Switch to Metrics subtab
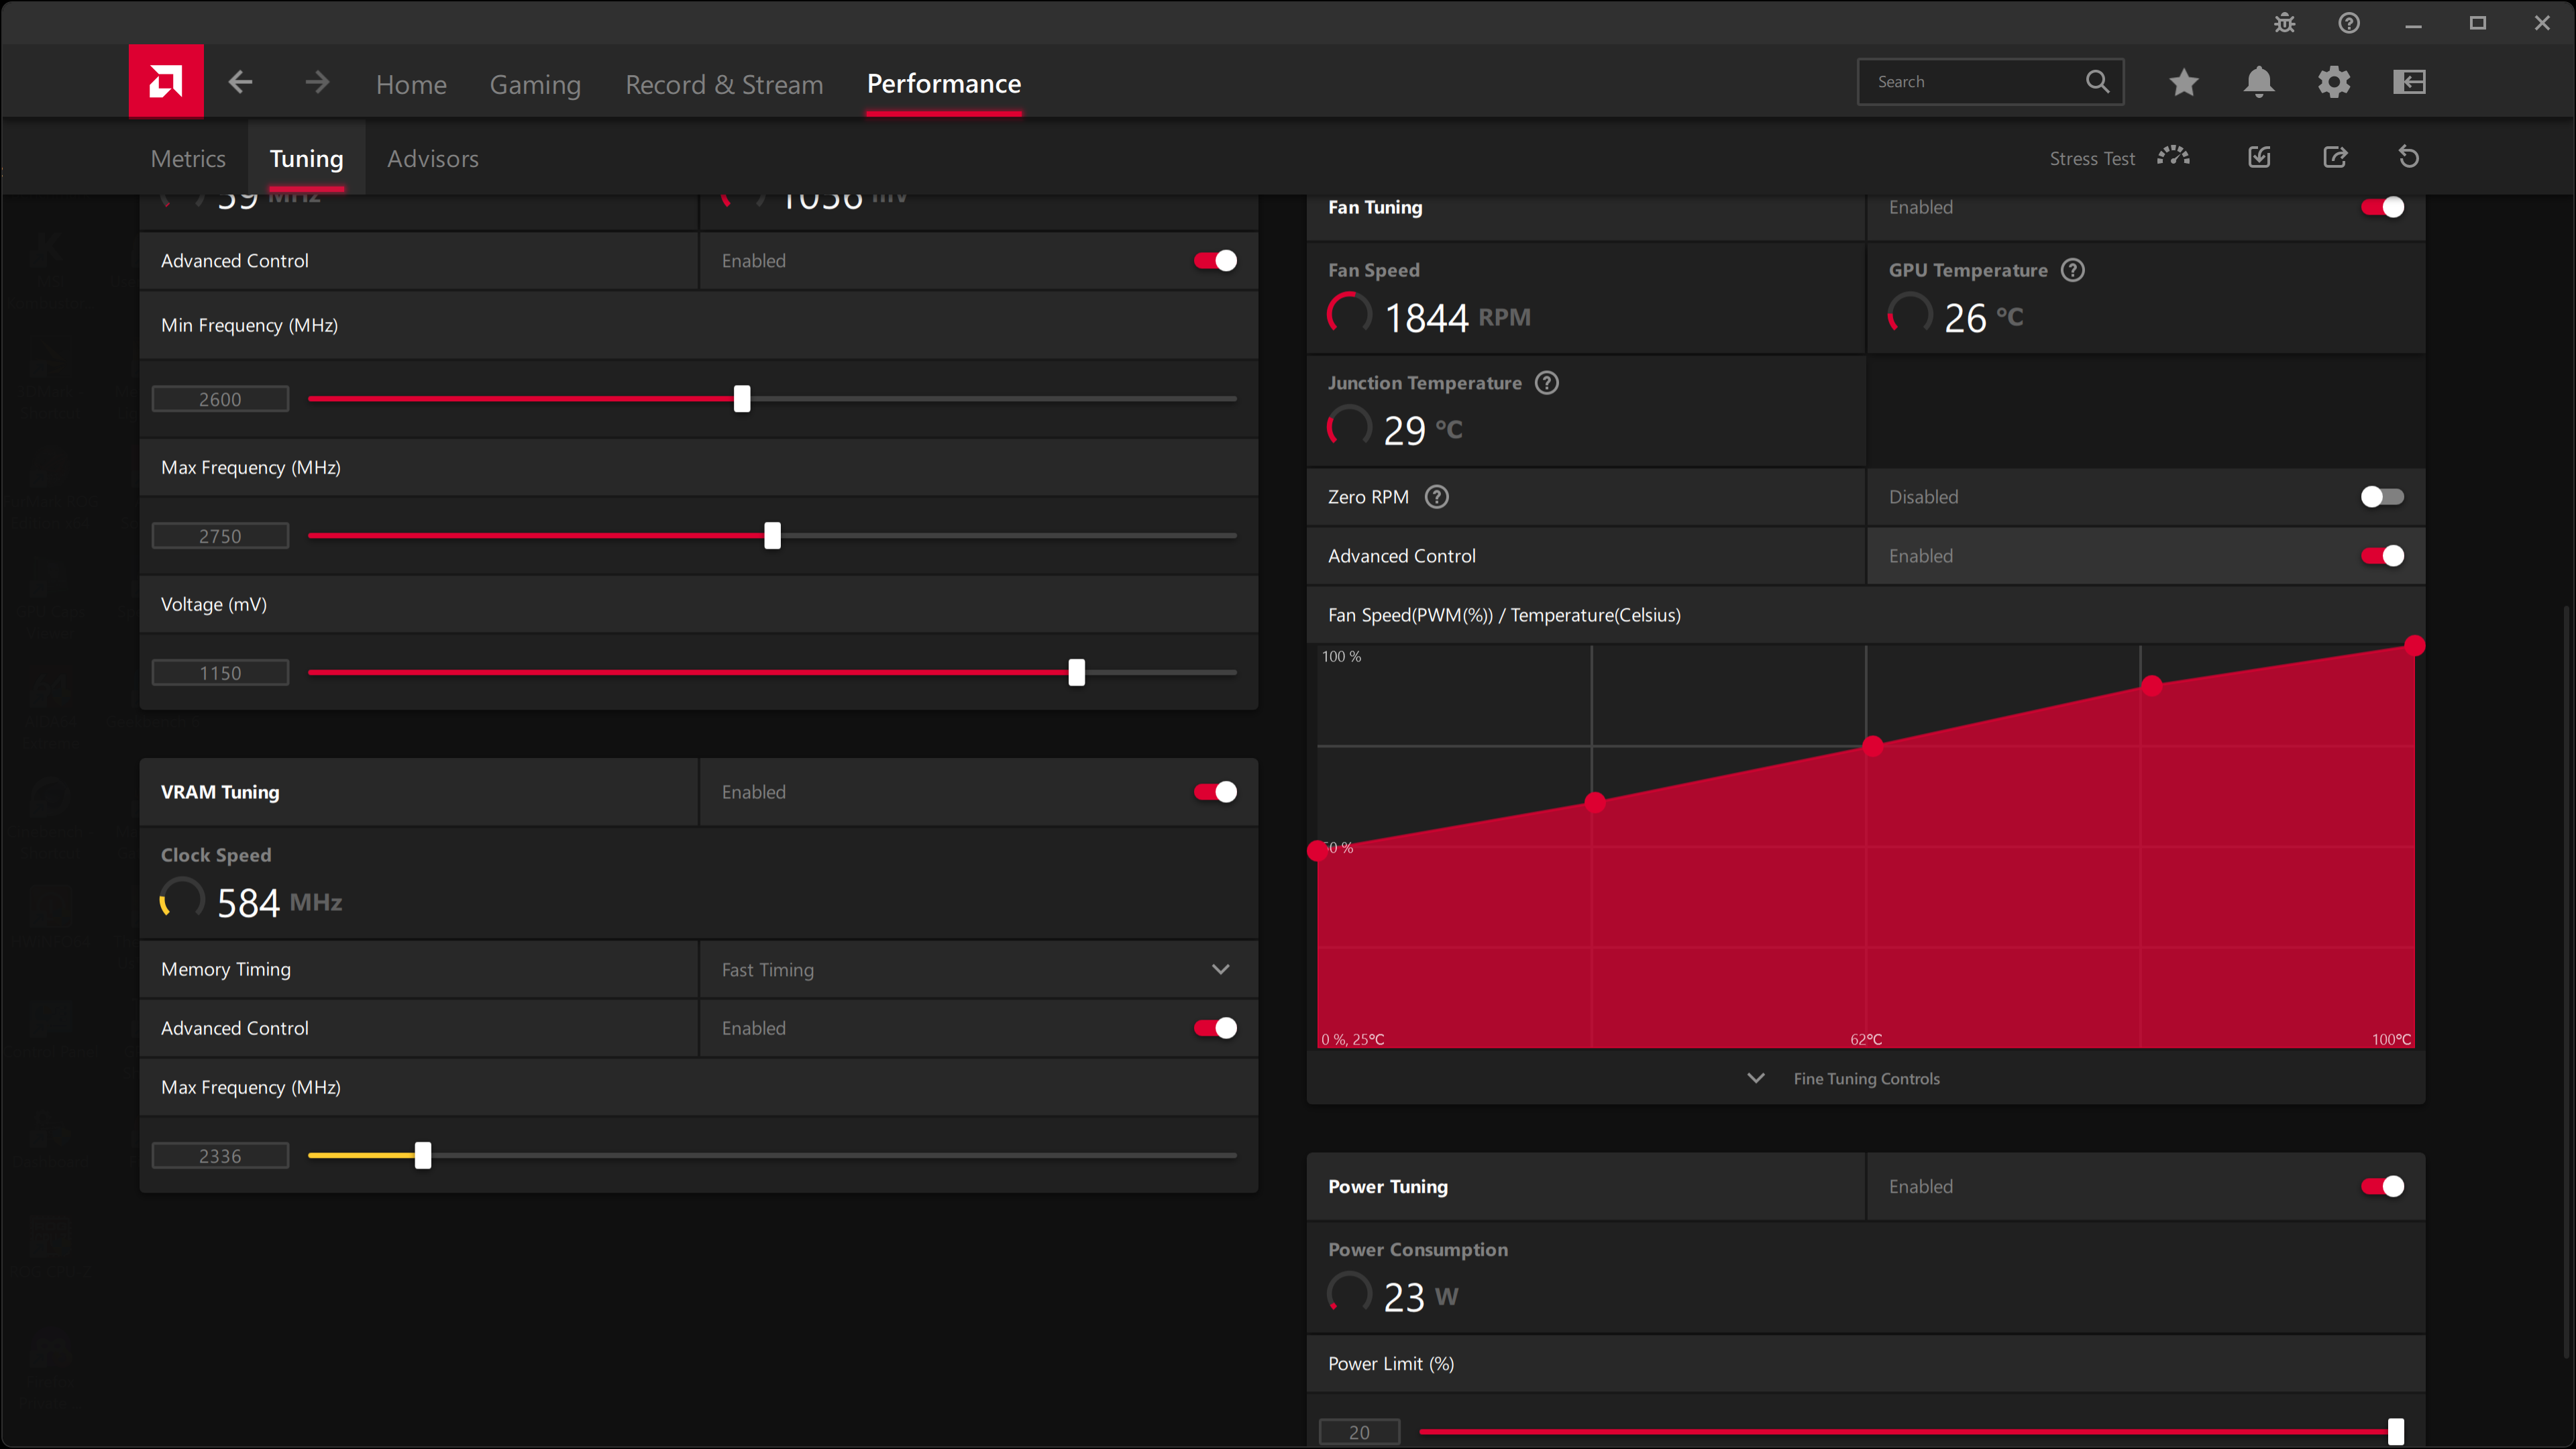Screen dimensions: 2576x1449 pyautogui.click(x=188, y=158)
